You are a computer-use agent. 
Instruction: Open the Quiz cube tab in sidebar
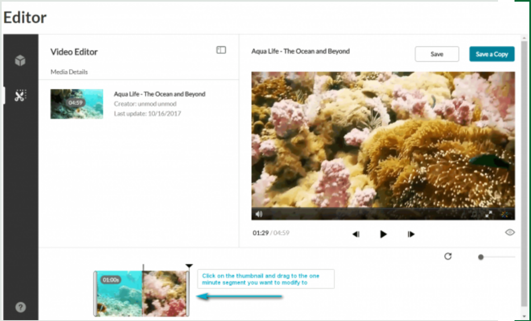tap(20, 61)
